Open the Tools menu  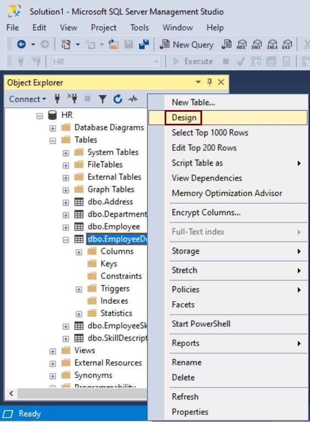click(x=139, y=28)
